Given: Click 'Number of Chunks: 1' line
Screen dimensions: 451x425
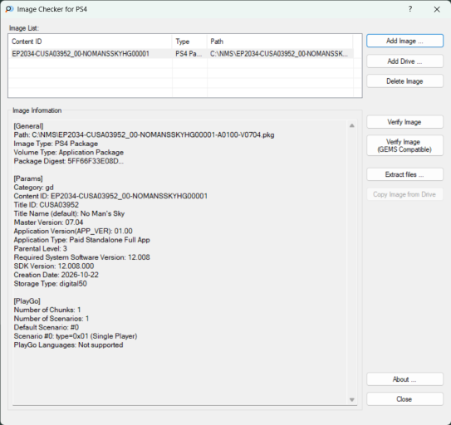Looking at the screenshot, I should 47,310.
